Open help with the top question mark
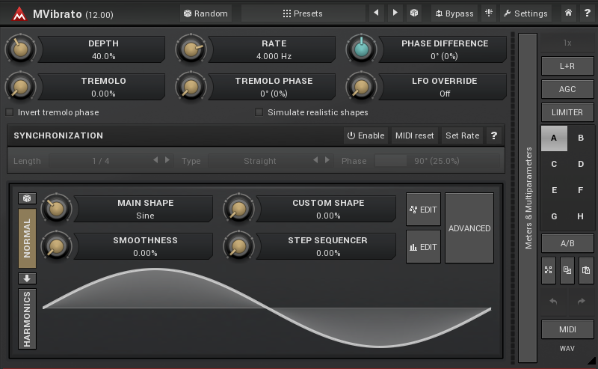 (x=588, y=13)
